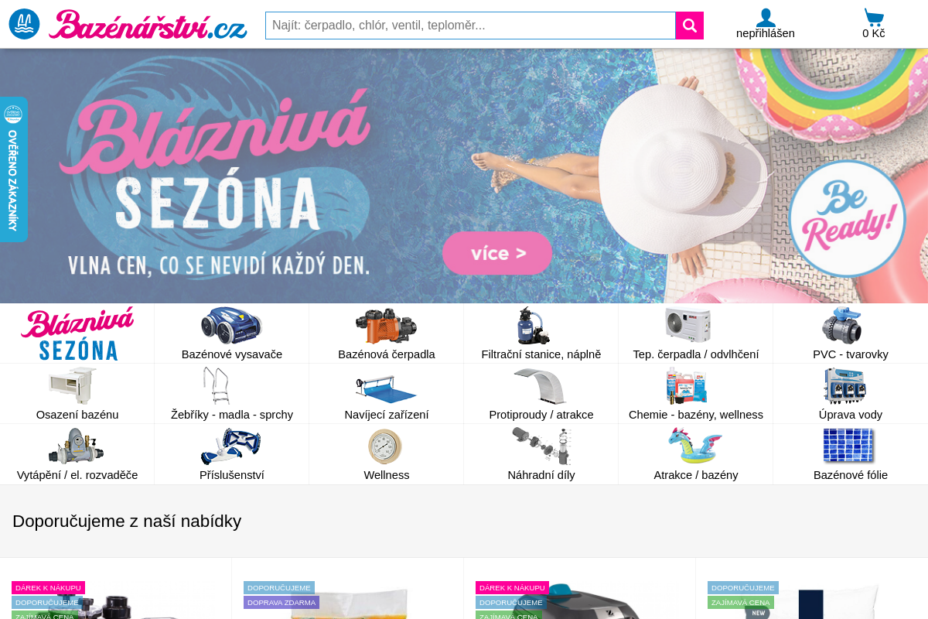Viewport: 928px width, 619px height.
Task: Open the Ověřeno zákazníky side tab
Action: 13,169
